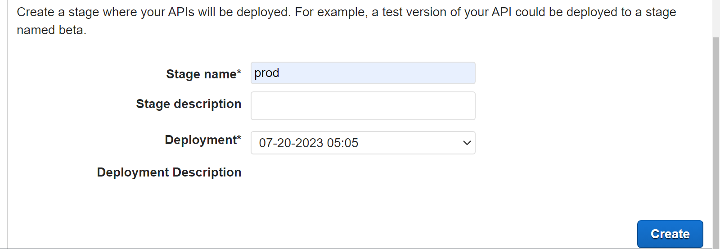Place cursor after the word prod

[280, 73]
